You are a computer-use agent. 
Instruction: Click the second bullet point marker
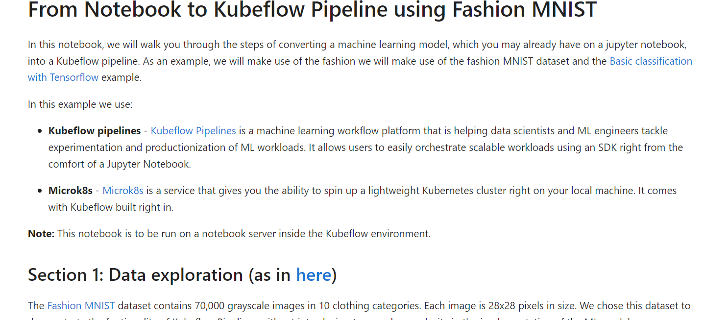click(40, 190)
